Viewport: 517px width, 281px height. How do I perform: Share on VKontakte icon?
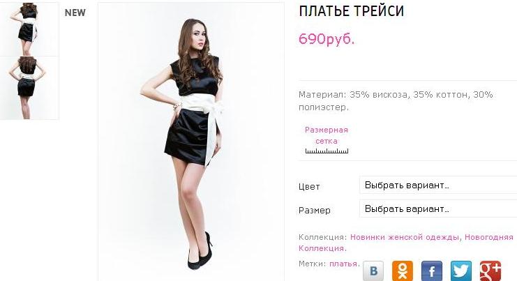click(x=373, y=271)
